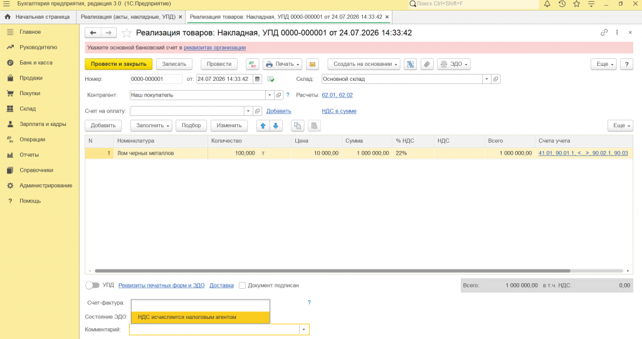This screenshot has height=339, width=642.
Task: Attach files paperclip icon
Action: [427, 65]
